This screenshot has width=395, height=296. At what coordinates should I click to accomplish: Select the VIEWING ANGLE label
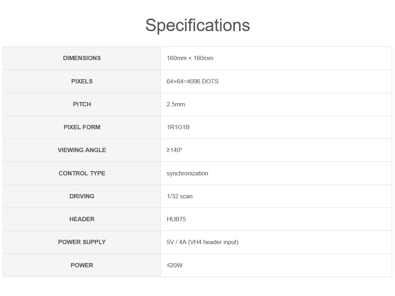tap(82, 150)
